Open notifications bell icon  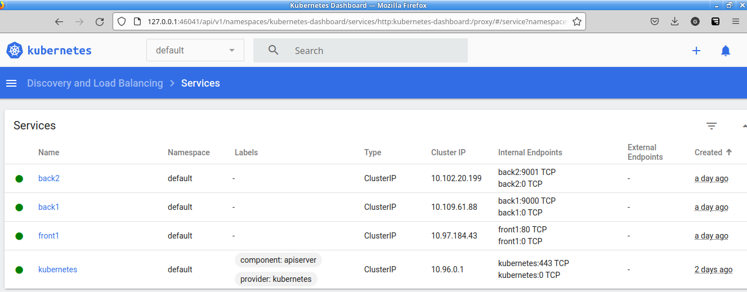726,51
